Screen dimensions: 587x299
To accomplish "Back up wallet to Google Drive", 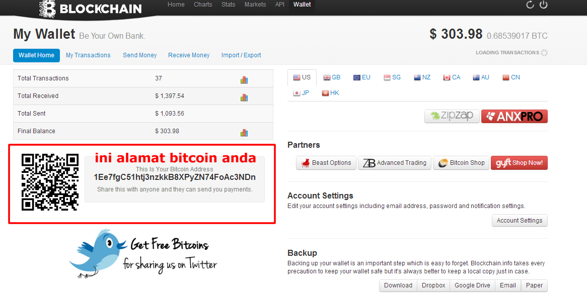I will (472, 285).
